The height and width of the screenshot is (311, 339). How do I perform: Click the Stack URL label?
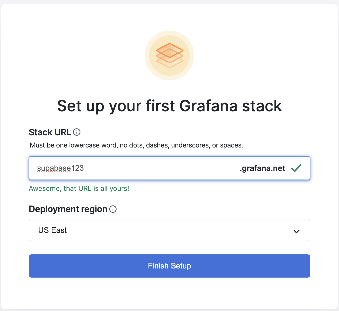tap(50, 132)
